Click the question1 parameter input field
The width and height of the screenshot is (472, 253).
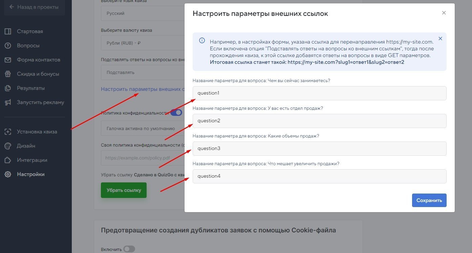tap(319, 93)
